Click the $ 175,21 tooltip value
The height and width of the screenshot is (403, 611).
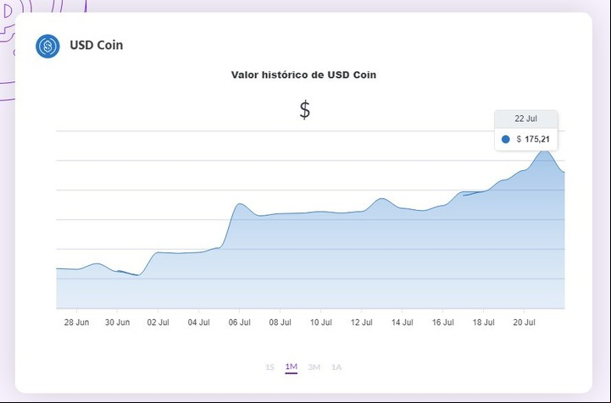click(533, 139)
